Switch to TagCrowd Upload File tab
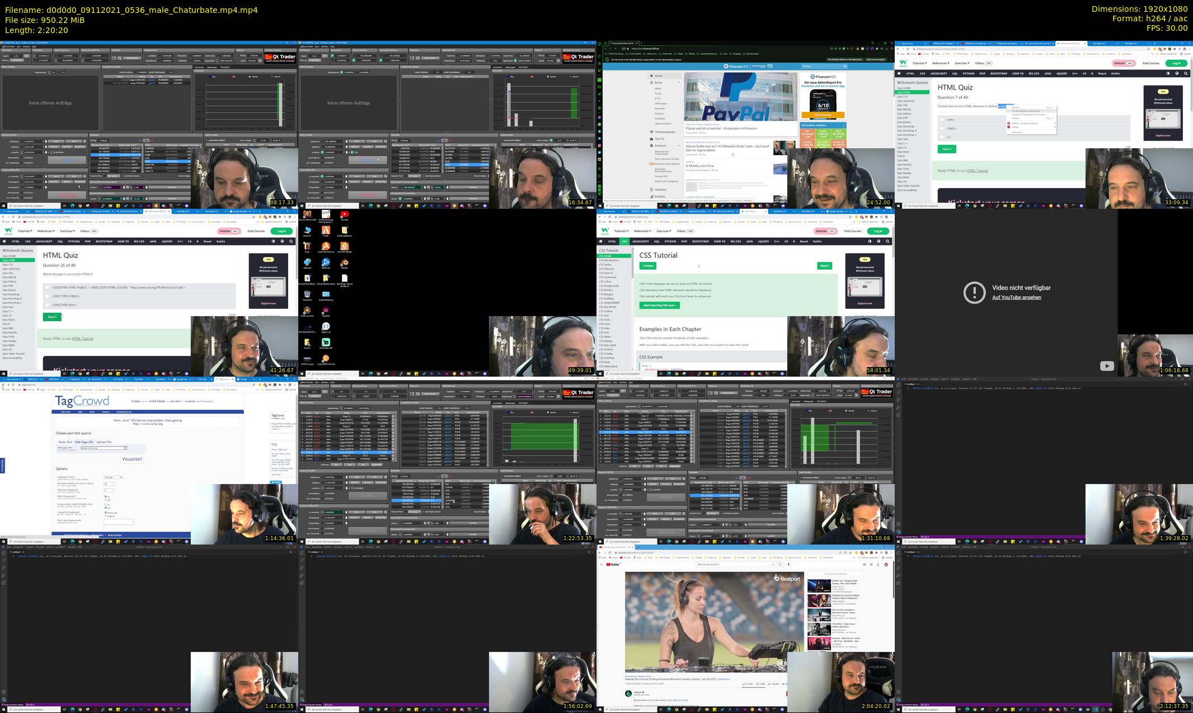 [104, 442]
